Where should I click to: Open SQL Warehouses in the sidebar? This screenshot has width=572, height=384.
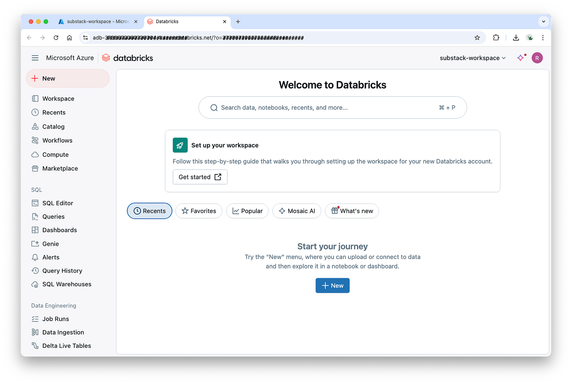click(68, 284)
